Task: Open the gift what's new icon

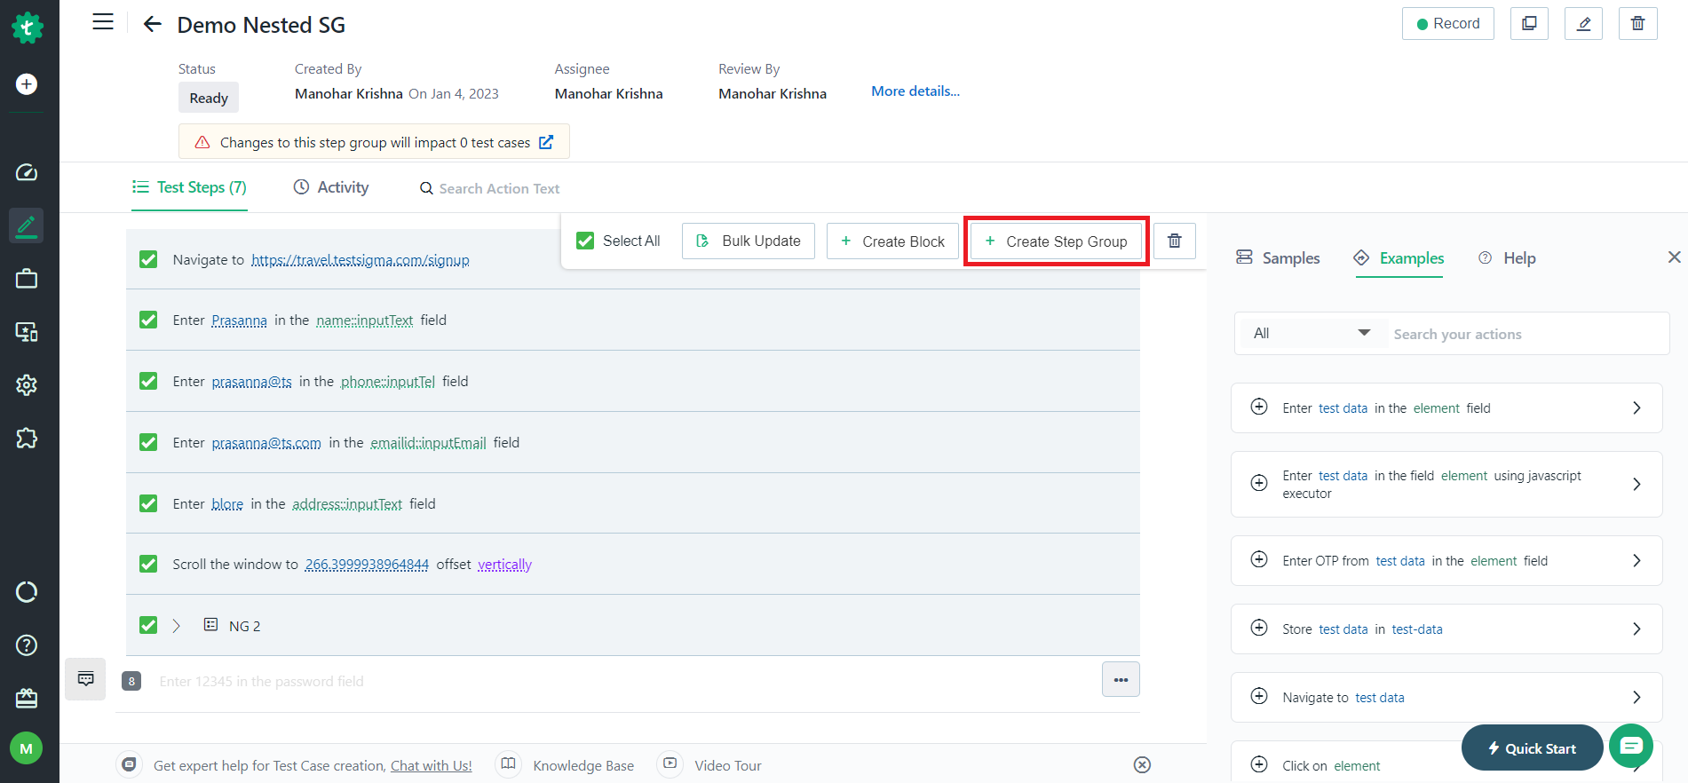Action: 27,699
